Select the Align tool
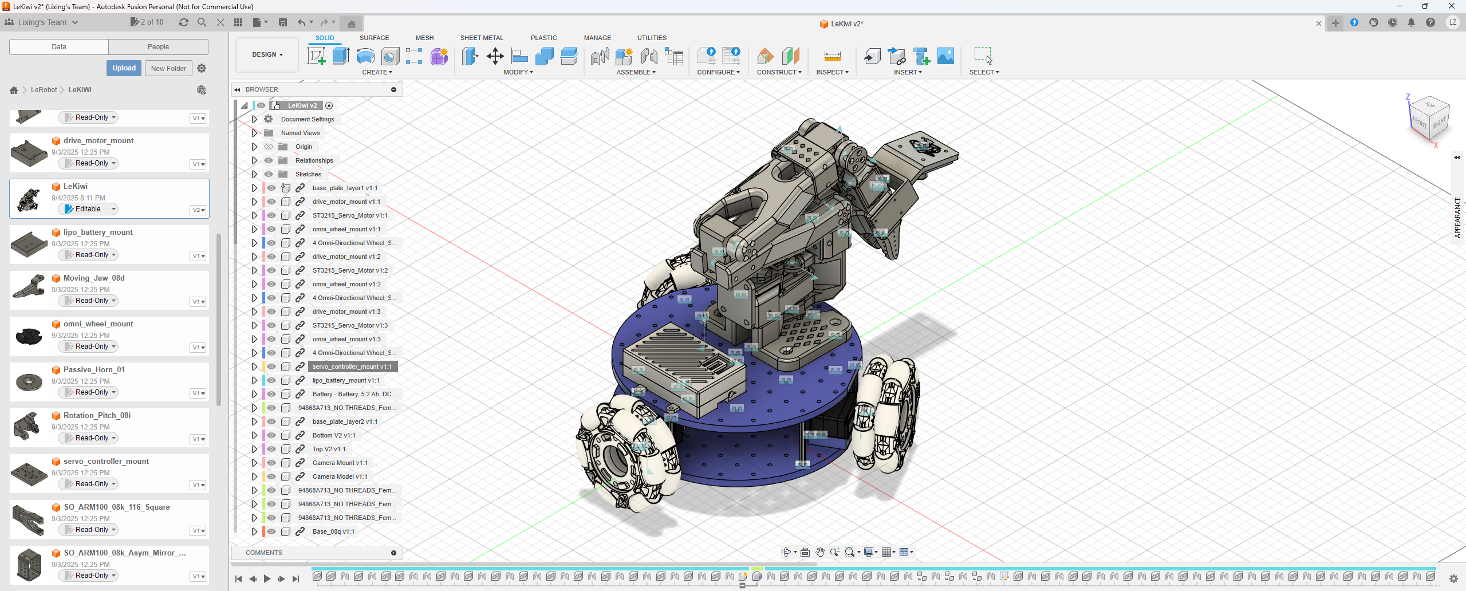 pos(519,56)
